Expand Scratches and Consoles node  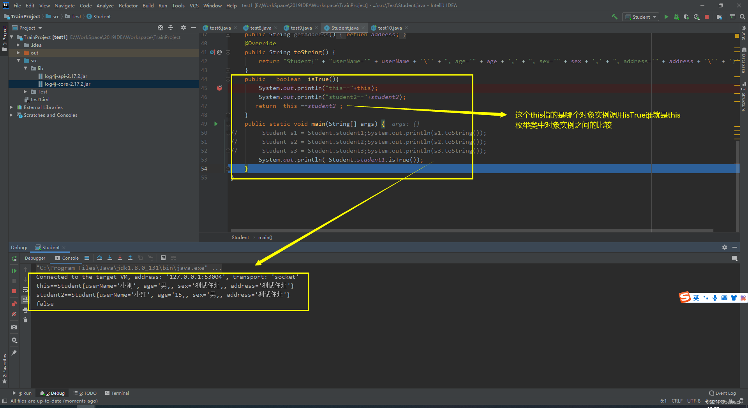coord(11,115)
